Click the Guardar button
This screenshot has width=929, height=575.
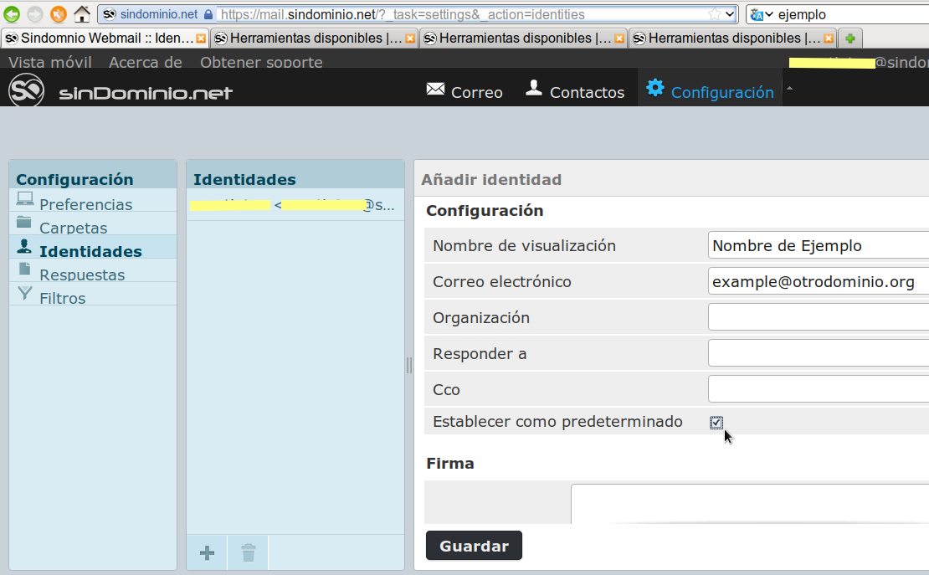pos(474,546)
